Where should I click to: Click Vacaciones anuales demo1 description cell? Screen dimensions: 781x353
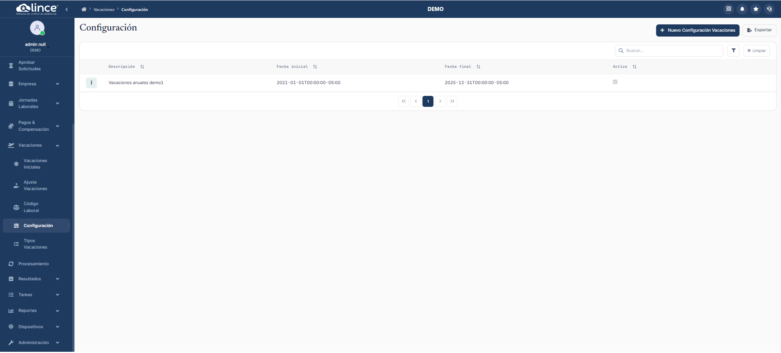[136, 83]
